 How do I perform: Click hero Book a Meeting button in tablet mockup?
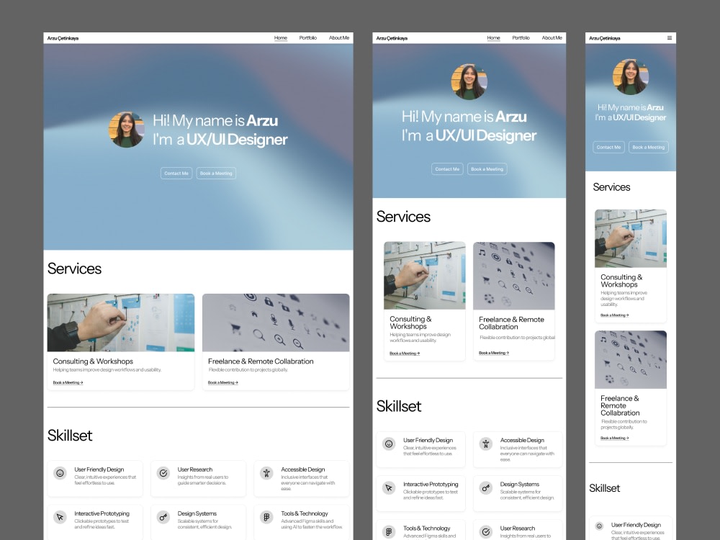coord(487,169)
